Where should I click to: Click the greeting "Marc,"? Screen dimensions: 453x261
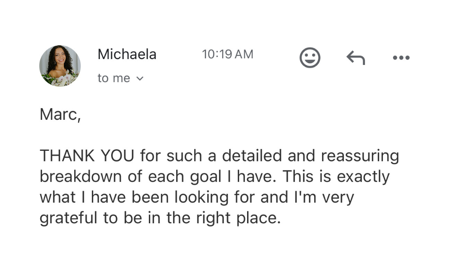(60, 114)
